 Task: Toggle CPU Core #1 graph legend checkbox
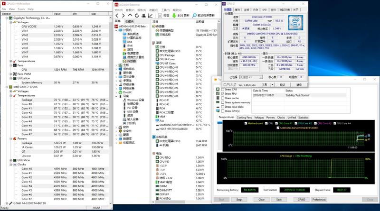coord(276,123)
